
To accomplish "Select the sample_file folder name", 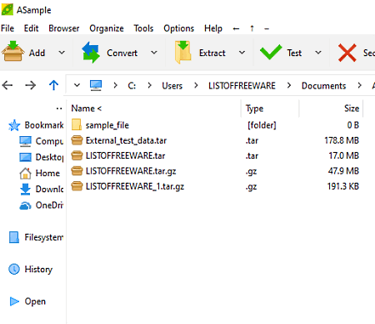I will tap(107, 125).
